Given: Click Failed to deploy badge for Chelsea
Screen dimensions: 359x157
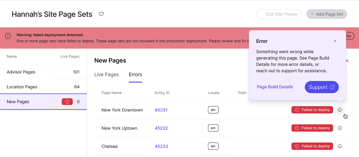Looking at the screenshot, I should click(x=312, y=146).
